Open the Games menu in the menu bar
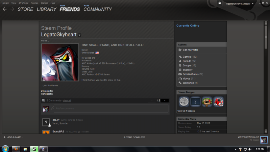 (x=44, y=3)
